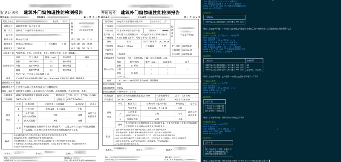Click 不锈钢垫撑，2点锁 hardware row
The width and height of the screenshot is (341, 162).
coord(126,91)
